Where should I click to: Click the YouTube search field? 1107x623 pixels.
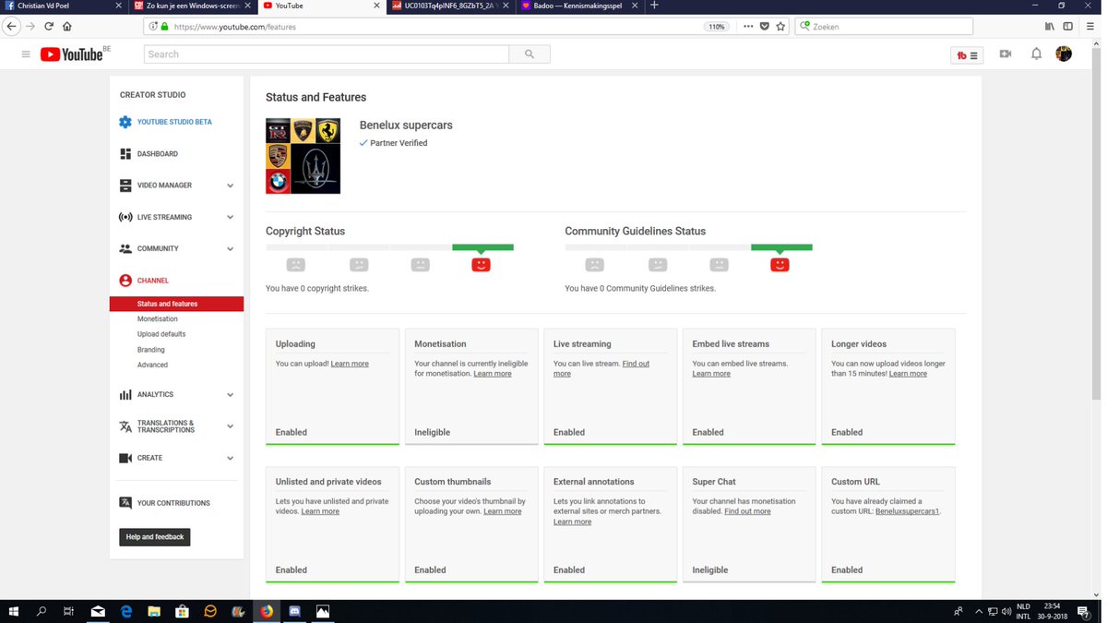327,54
